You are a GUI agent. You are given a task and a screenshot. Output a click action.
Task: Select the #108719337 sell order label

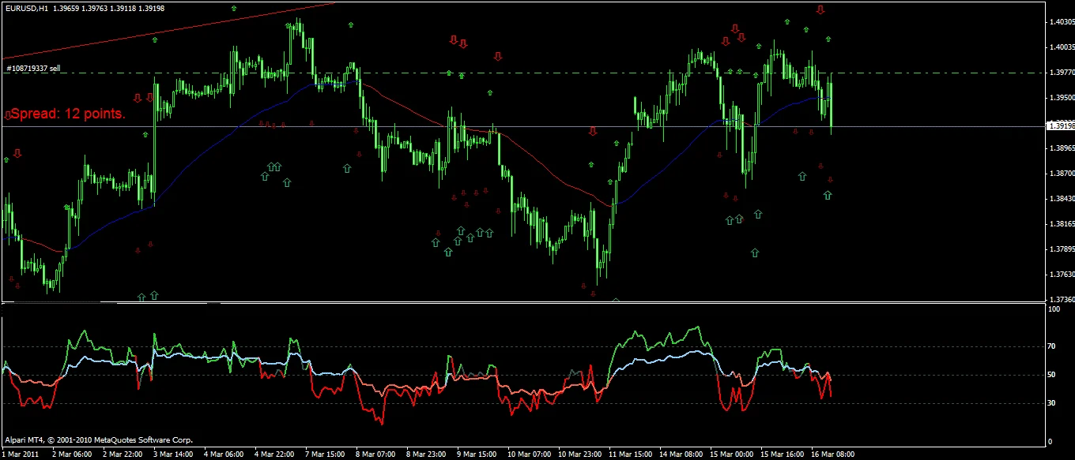(33, 69)
